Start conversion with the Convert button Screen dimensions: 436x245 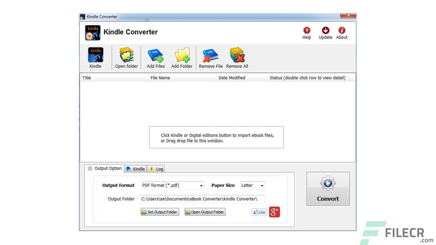click(x=328, y=189)
